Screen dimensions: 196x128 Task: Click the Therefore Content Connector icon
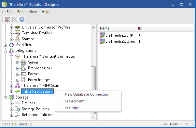coord(18,56)
